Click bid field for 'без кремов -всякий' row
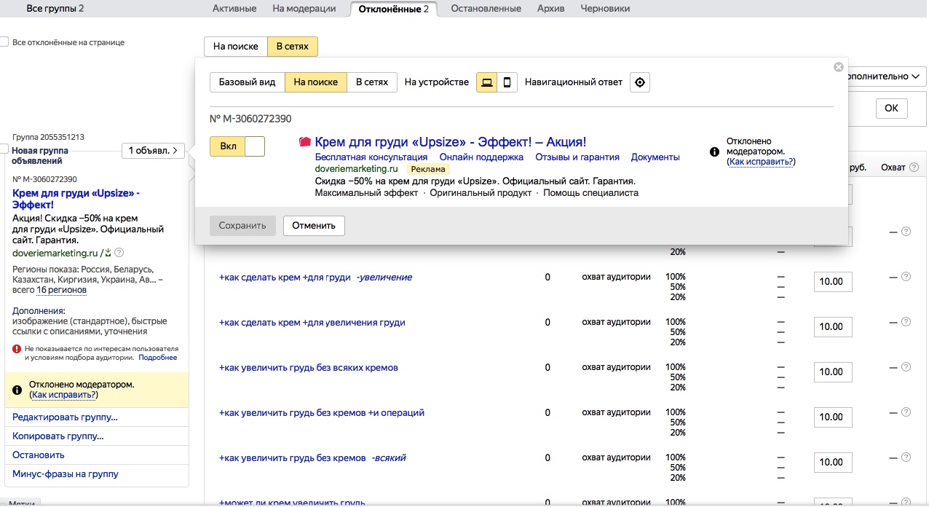The image size is (929, 507). coord(833,463)
